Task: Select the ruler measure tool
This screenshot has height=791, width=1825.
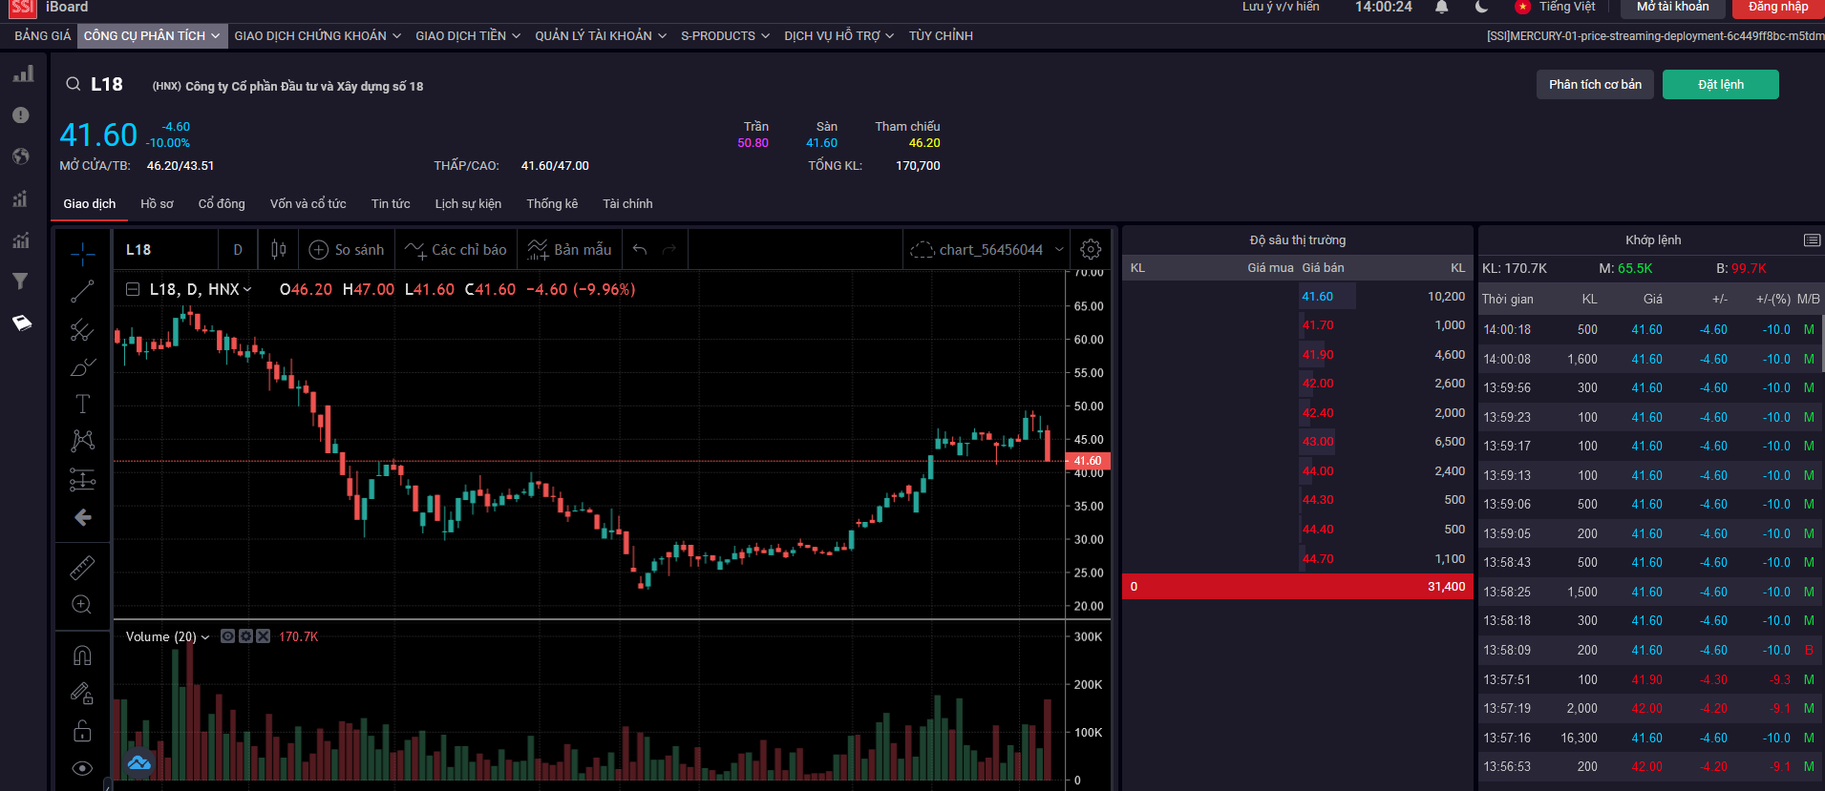Action: pos(83,568)
